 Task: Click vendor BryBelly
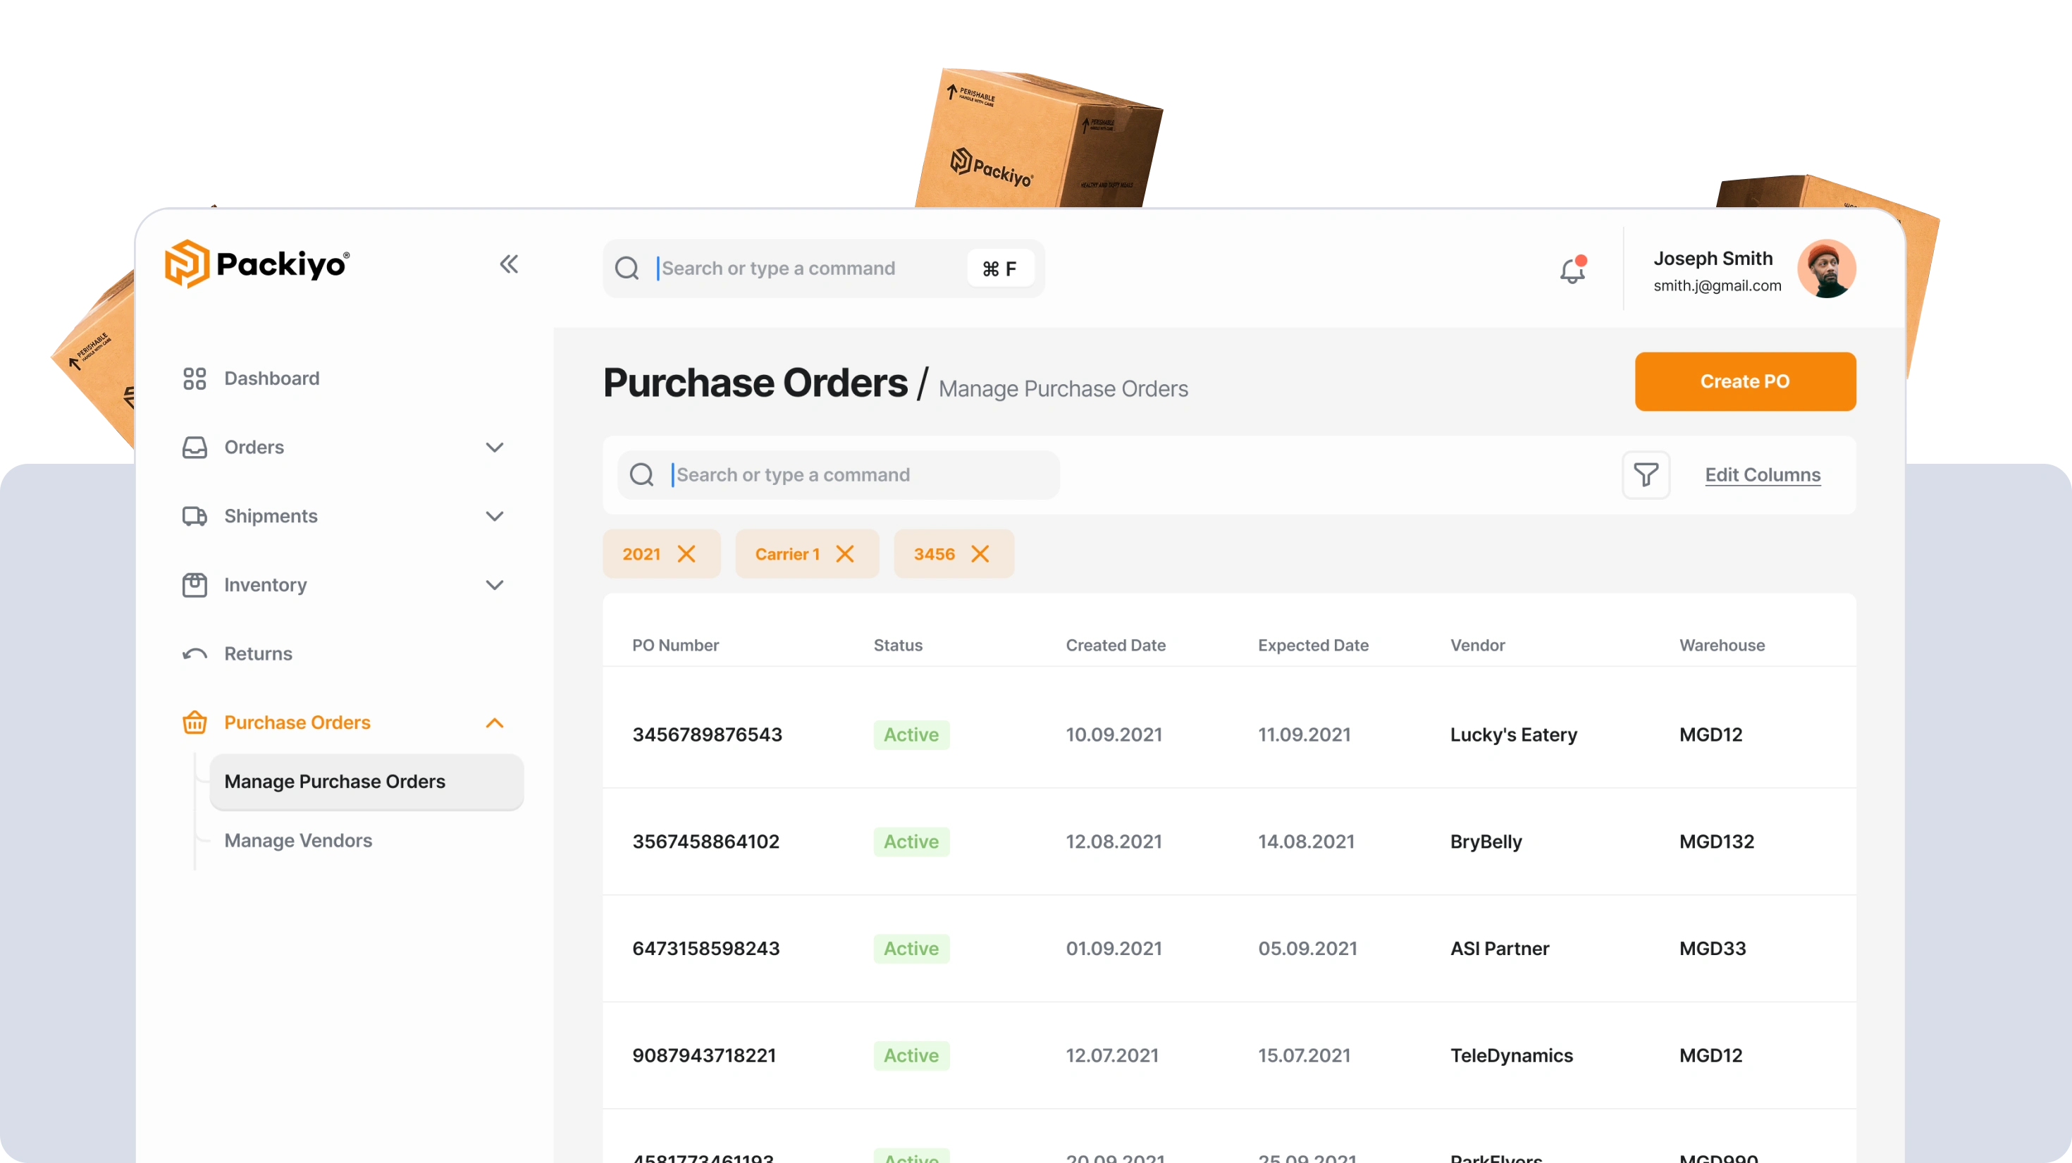(1486, 842)
